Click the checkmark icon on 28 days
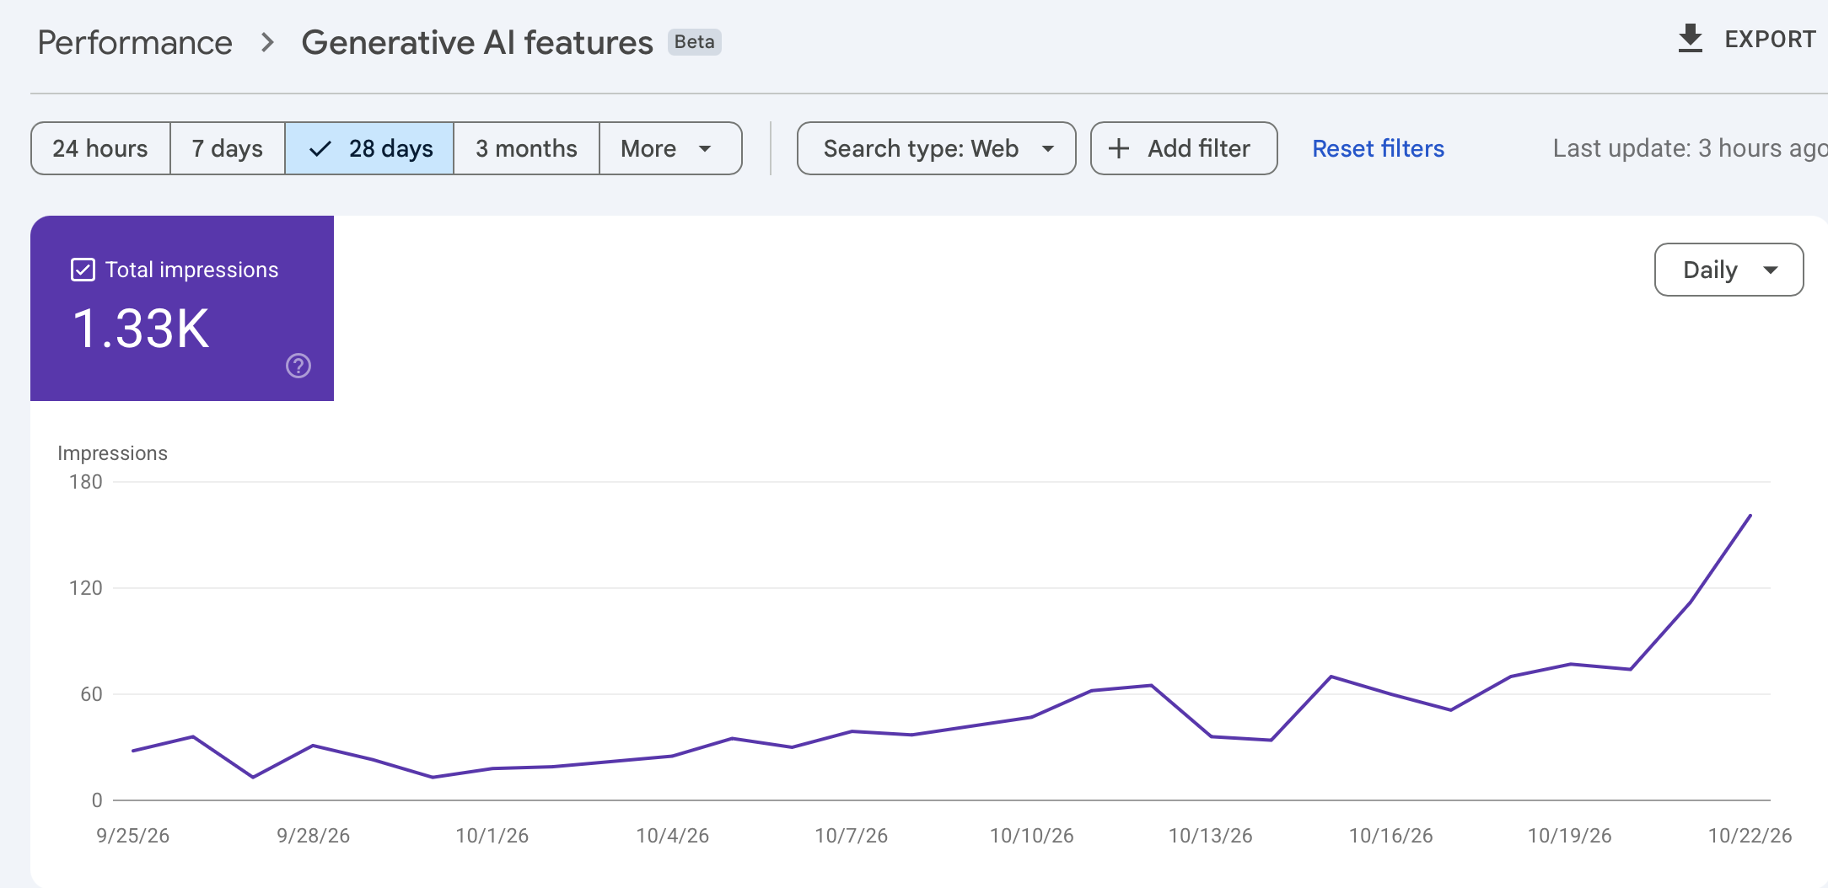This screenshot has width=1828, height=888. point(320,149)
